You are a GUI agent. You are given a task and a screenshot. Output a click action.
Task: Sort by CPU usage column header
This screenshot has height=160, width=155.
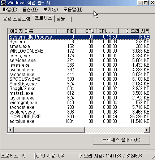[x=86, y=31]
